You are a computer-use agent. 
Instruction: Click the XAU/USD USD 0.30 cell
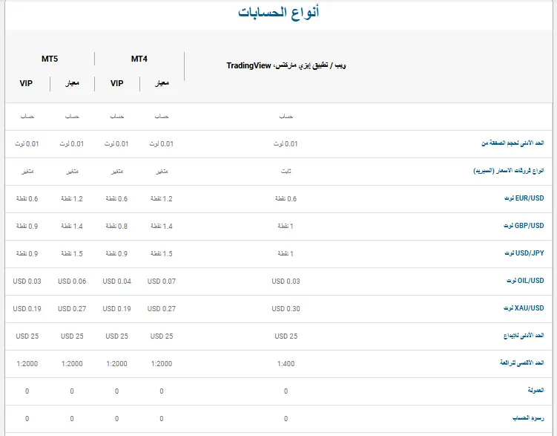click(x=286, y=309)
